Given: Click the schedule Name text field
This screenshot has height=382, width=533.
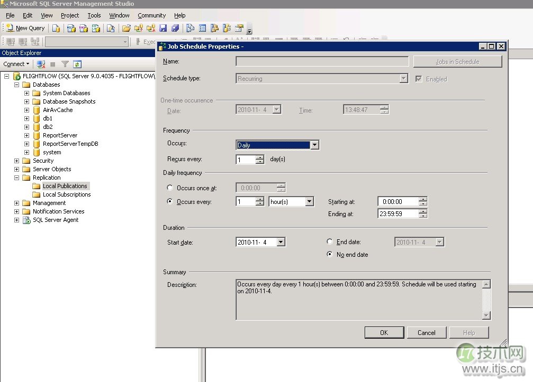Looking at the screenshot, I should 322,61.
